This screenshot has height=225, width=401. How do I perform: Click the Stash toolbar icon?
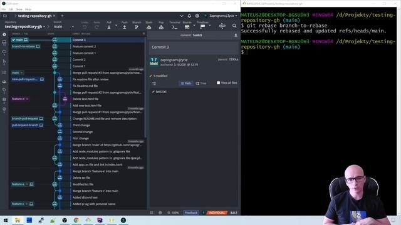(x=149, y=27)
